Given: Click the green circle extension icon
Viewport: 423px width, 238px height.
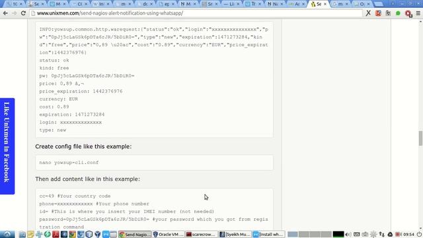Looking at the screenshot, I should (398, 13).
